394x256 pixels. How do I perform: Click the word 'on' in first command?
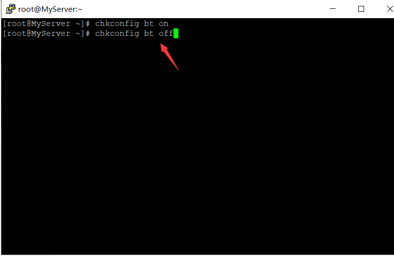click(164, 24)
